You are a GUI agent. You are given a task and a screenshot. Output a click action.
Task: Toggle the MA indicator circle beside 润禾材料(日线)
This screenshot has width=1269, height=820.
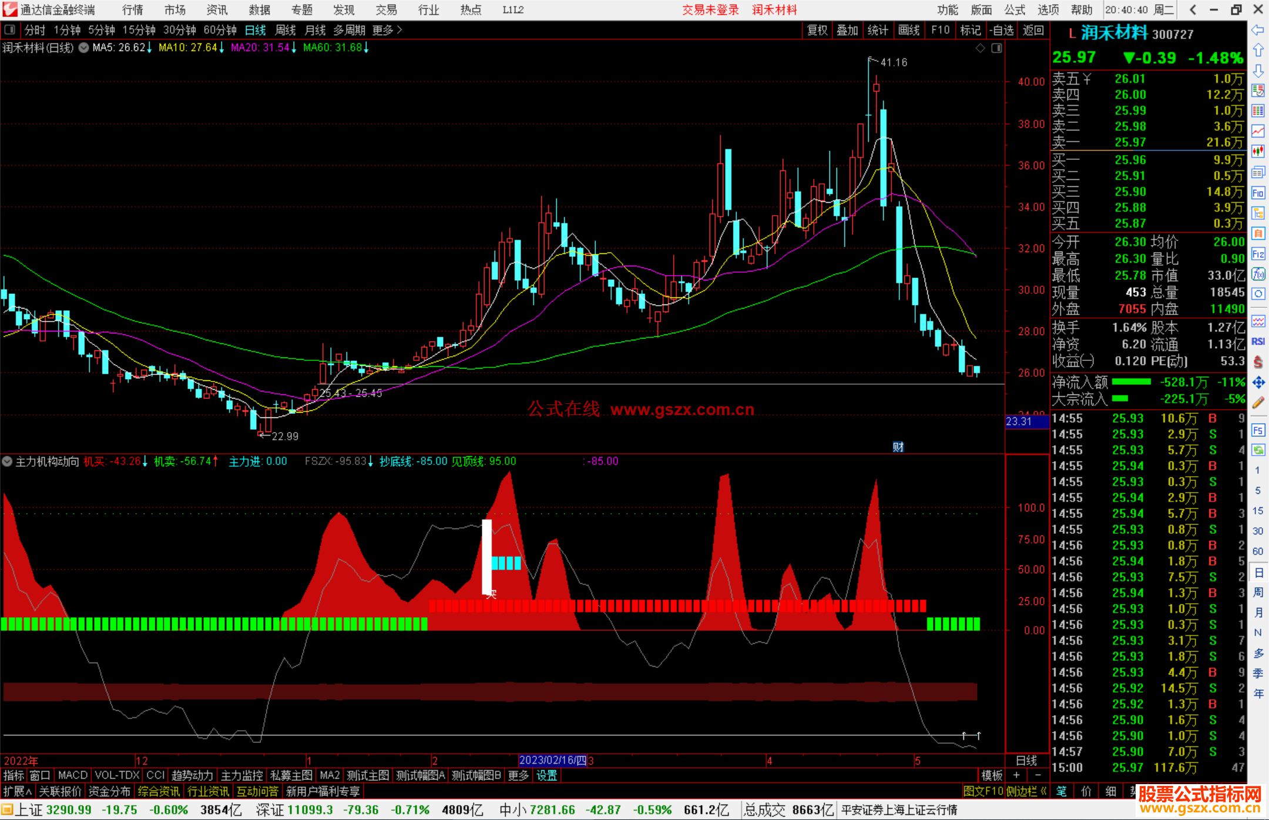click(83, 48)
